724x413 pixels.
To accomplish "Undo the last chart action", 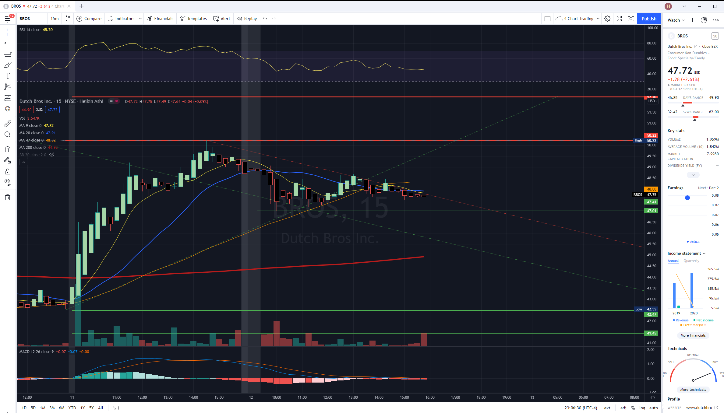I will [265, 19].
